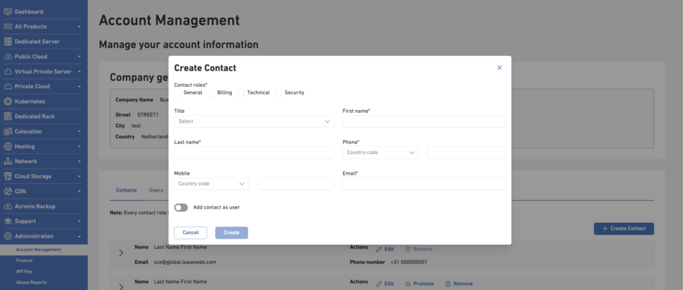Expand the Public Cloud submenu arrow
Viewport: 684px width, 290px height.
click(79, 57)
